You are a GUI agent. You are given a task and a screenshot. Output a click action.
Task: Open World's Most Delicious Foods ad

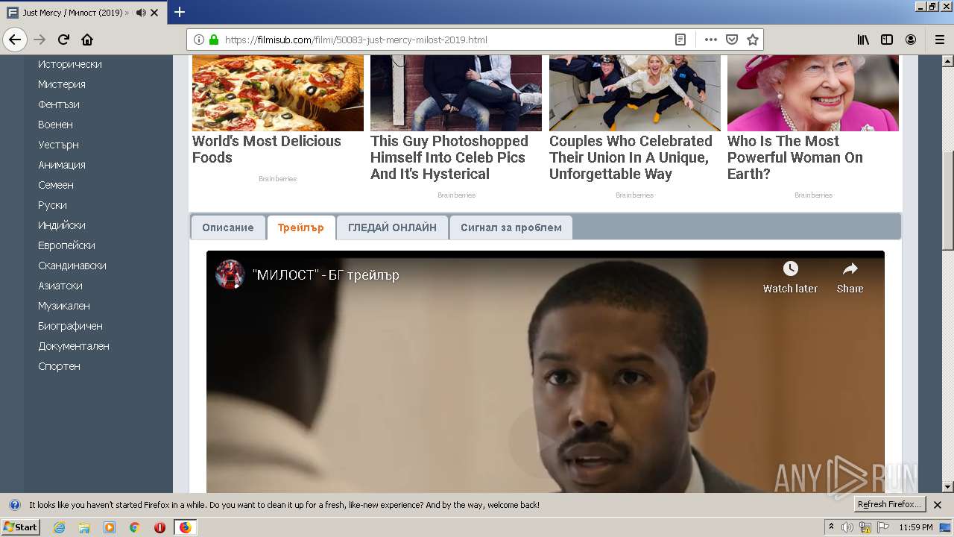click(267, 149)
